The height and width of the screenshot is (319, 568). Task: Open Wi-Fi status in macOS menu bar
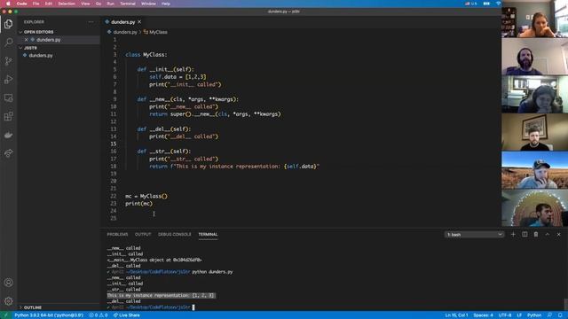(x=498, y=4)
